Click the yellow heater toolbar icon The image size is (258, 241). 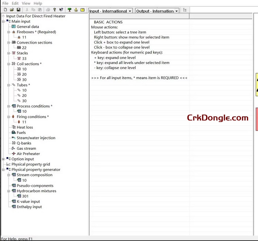(x=76, y=10)
